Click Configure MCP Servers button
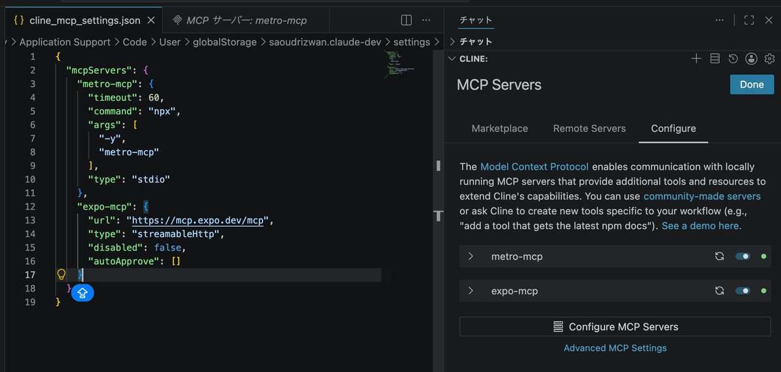This screenshot has width=781, height=372. click(x=616, y=326)
